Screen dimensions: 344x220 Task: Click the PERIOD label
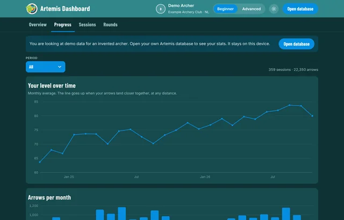(x=31, y=58)
